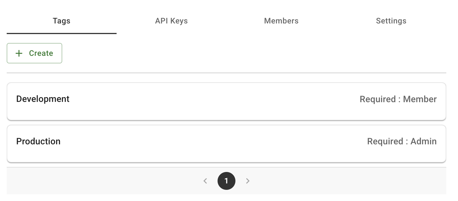Screen dimensions: 458x201
Task: Click the Required : Member label on Development
Action: pos(398,99)
